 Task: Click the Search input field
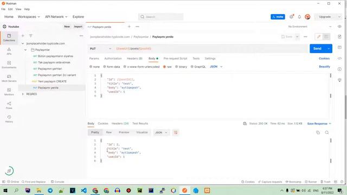tap(160, 17)
